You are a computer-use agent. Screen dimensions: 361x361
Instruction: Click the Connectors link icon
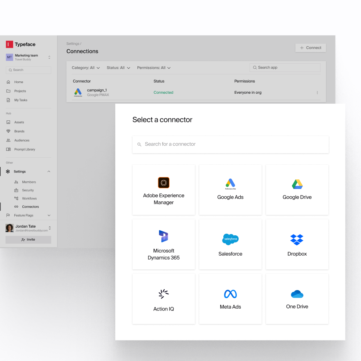[x=16, y=206]
